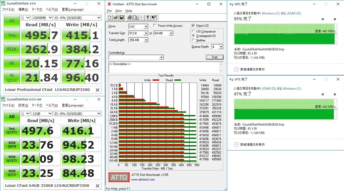
Task: Select the Overlapped I/O radio button
Action: click(193, 36)
